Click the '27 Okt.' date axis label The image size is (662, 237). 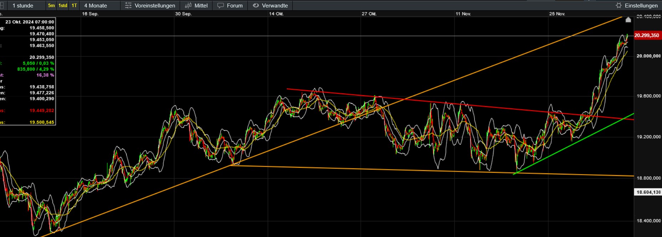(369, 14)
